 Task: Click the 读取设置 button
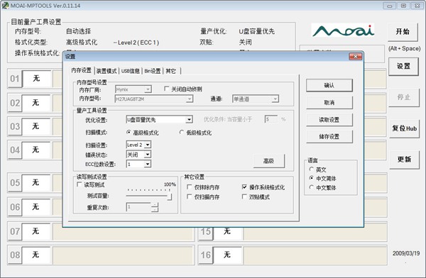(329, 120)
